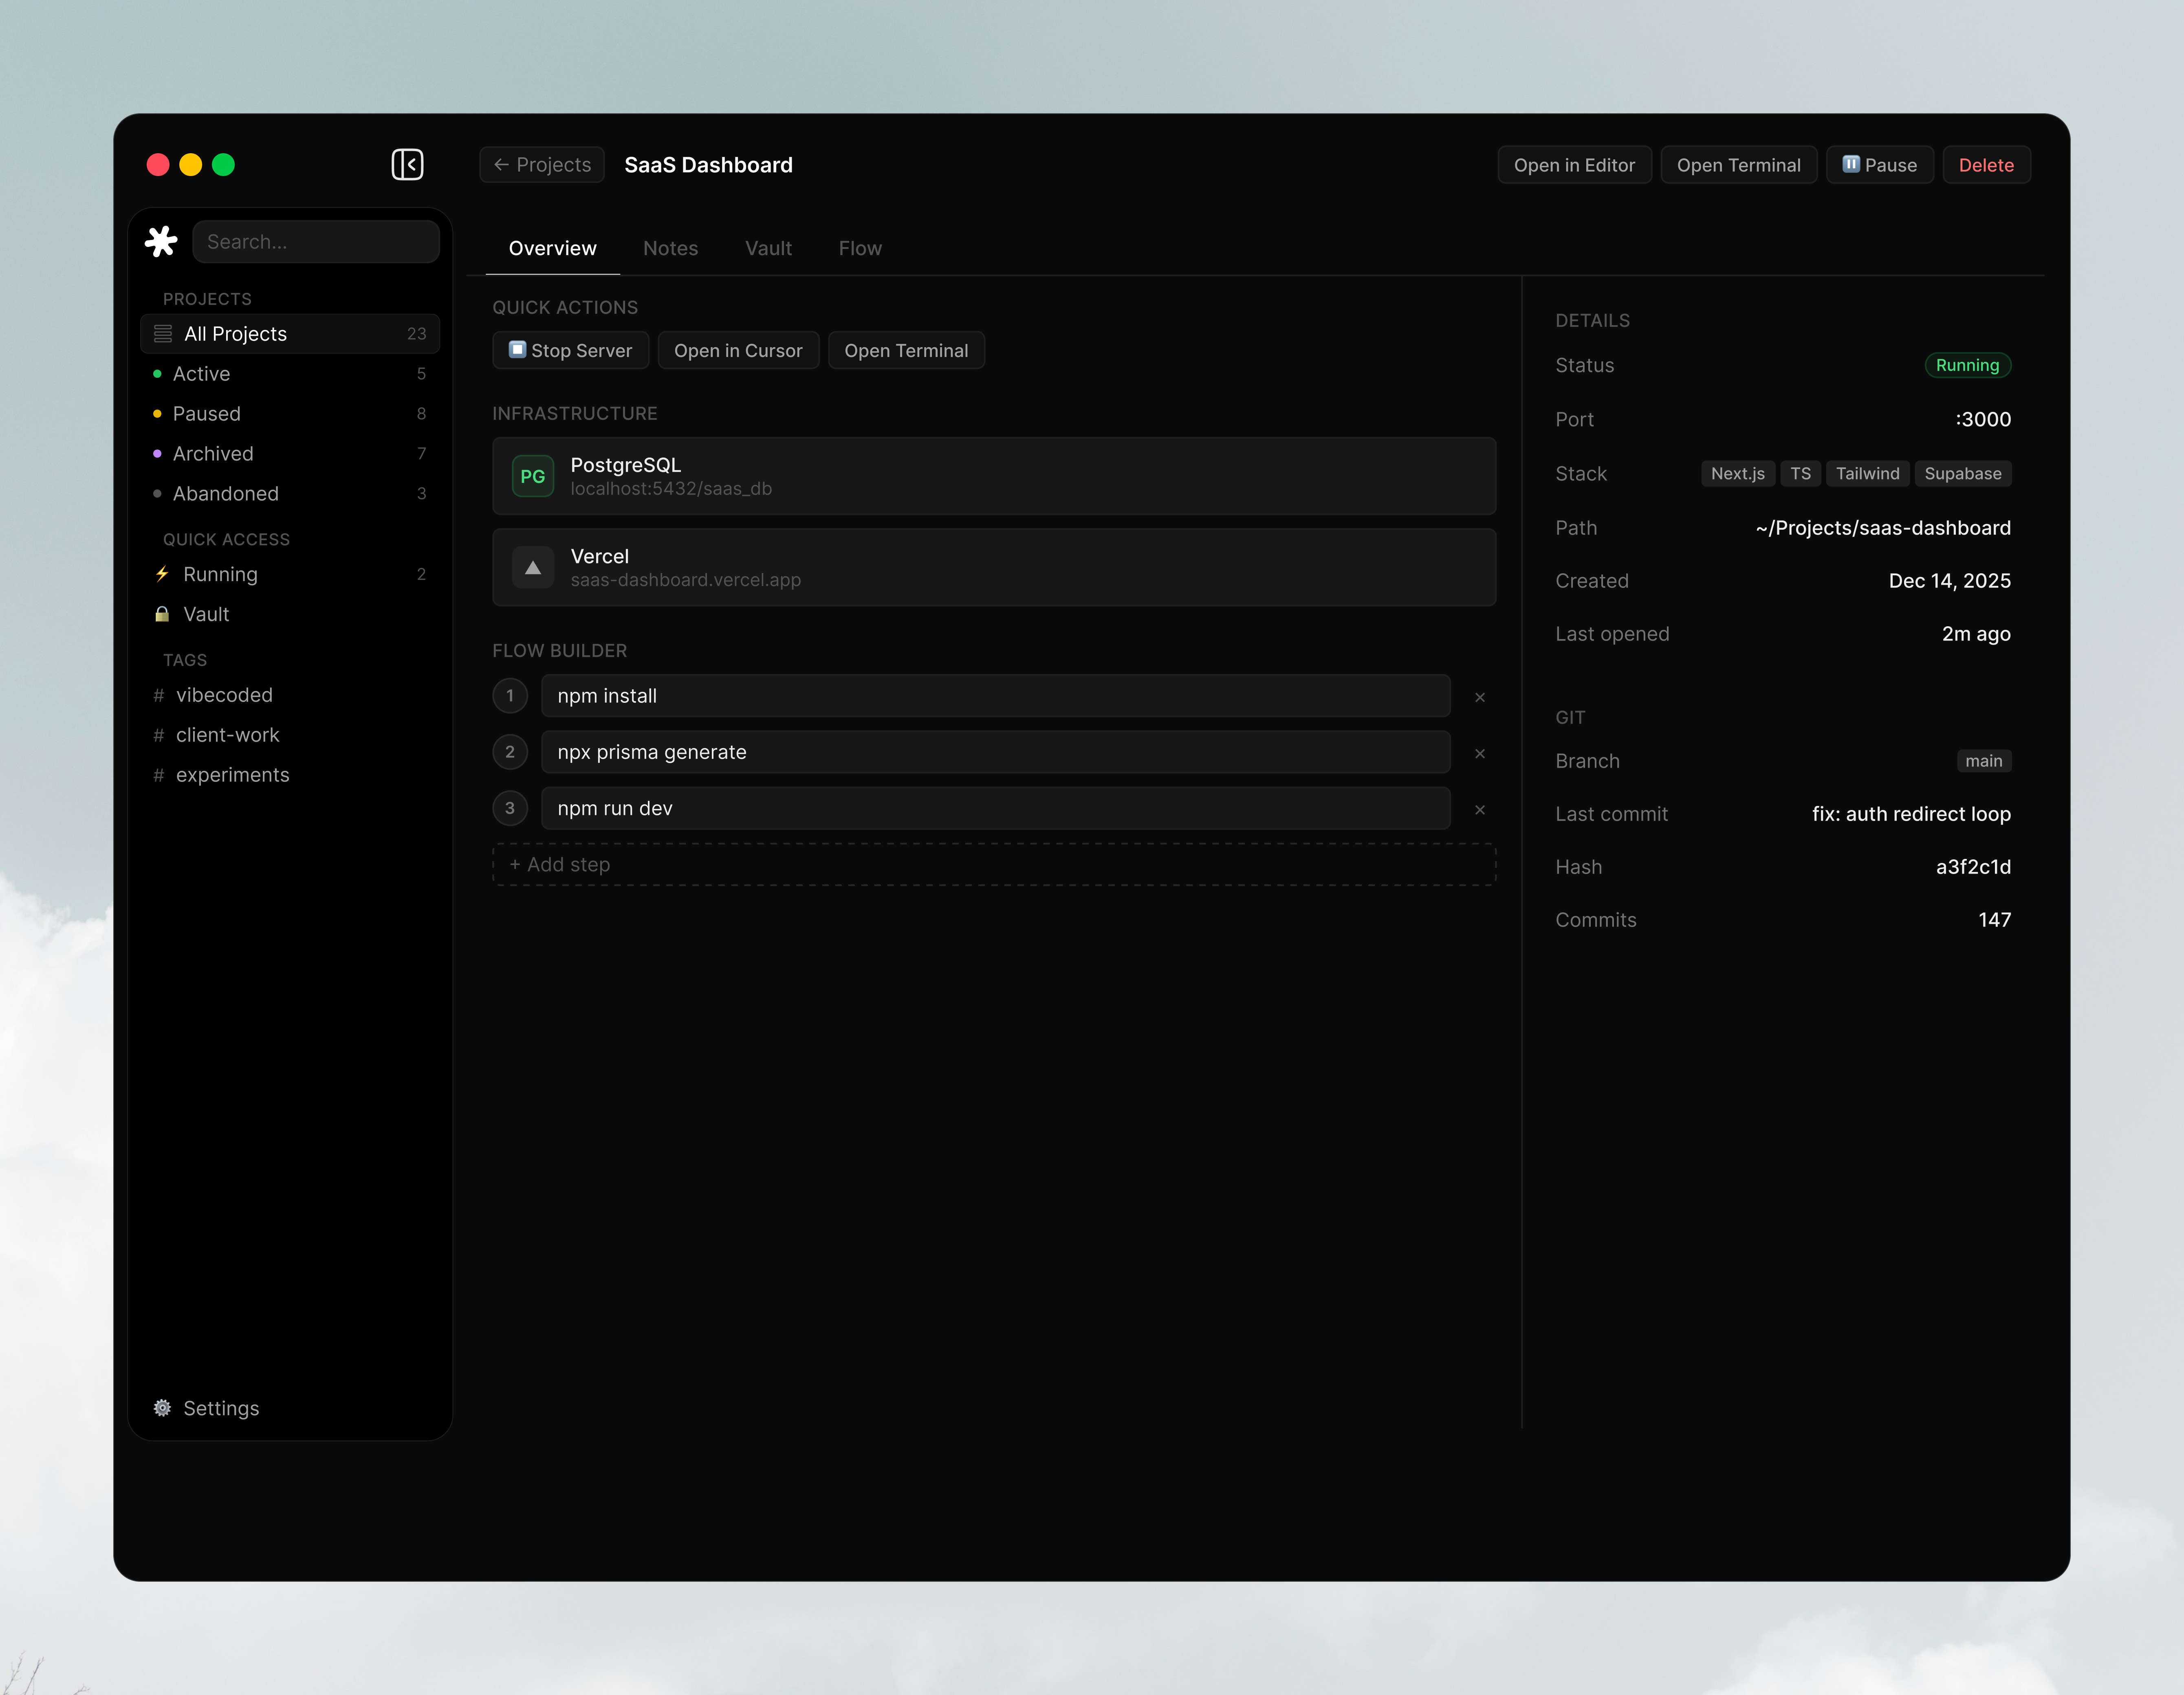Click the yellow Paused status dot
Viewport: 2184px width, 1695px height.
157,413
